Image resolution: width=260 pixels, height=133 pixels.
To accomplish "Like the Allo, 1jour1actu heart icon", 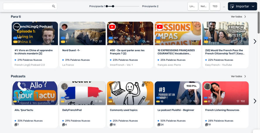I will pos(48,101).
